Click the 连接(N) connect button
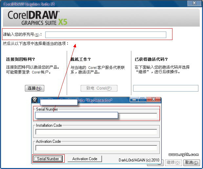 (x=34, y=88)
